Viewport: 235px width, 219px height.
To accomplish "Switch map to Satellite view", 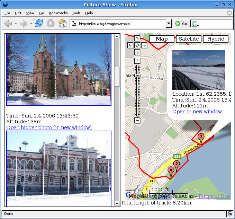I will [189, 39].
